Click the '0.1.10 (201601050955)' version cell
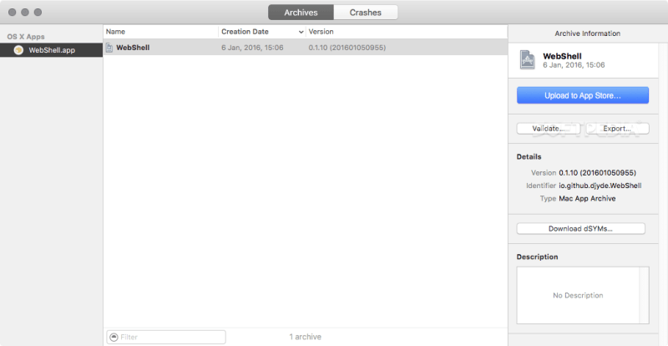The width and height of the screenshot is (668, 346). [347, 48]
